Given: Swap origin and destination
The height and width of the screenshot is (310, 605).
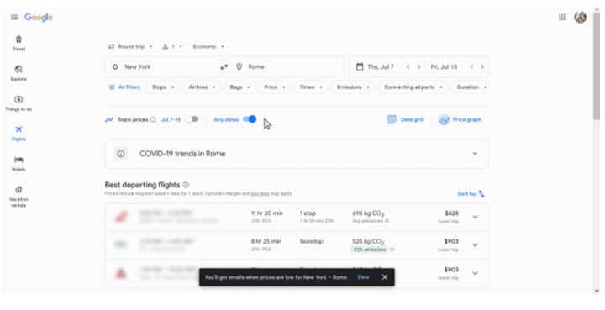Looking at the screenshot, I should click(224, 67).
